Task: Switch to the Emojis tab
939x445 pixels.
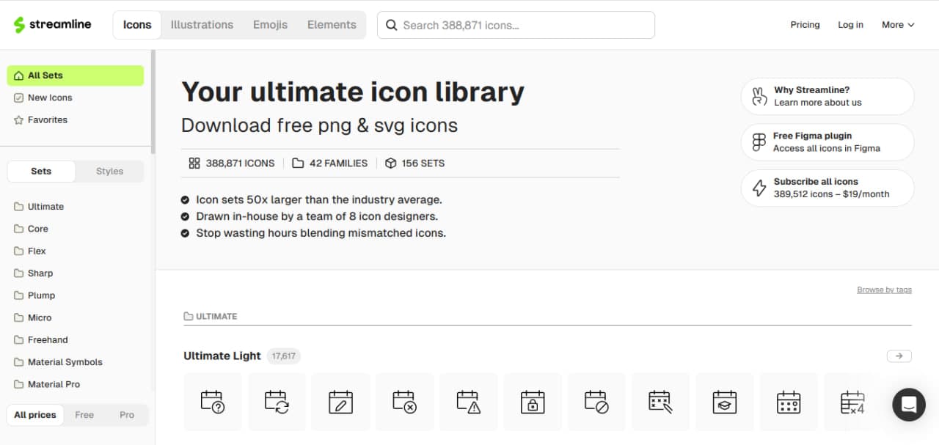Action: (270, 25)
